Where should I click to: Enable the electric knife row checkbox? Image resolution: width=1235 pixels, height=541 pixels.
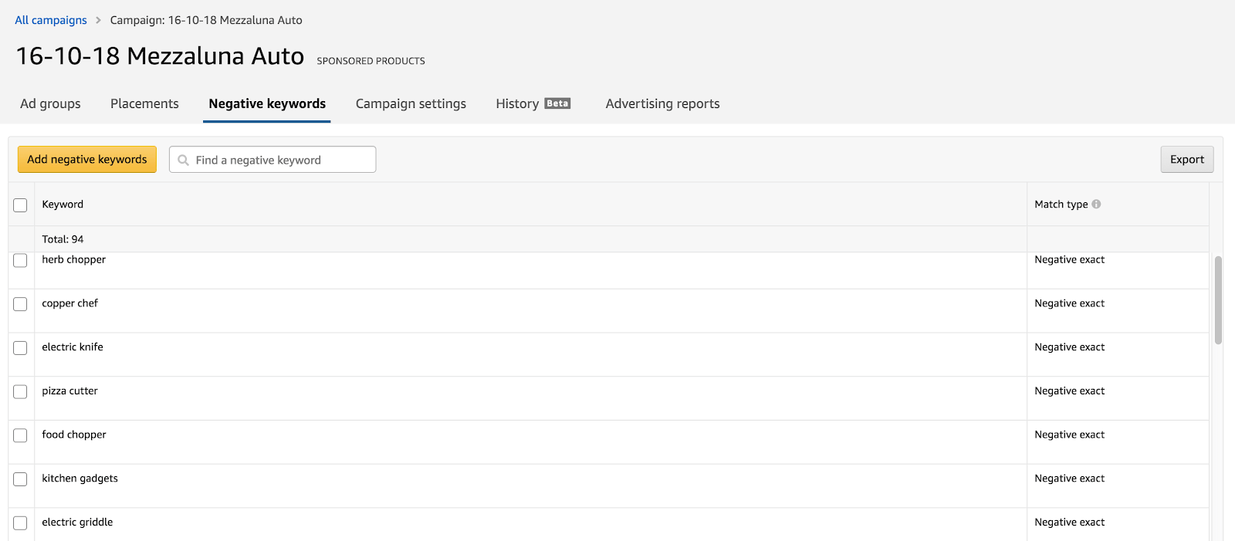pyautogui.click(x=20, y=348)
